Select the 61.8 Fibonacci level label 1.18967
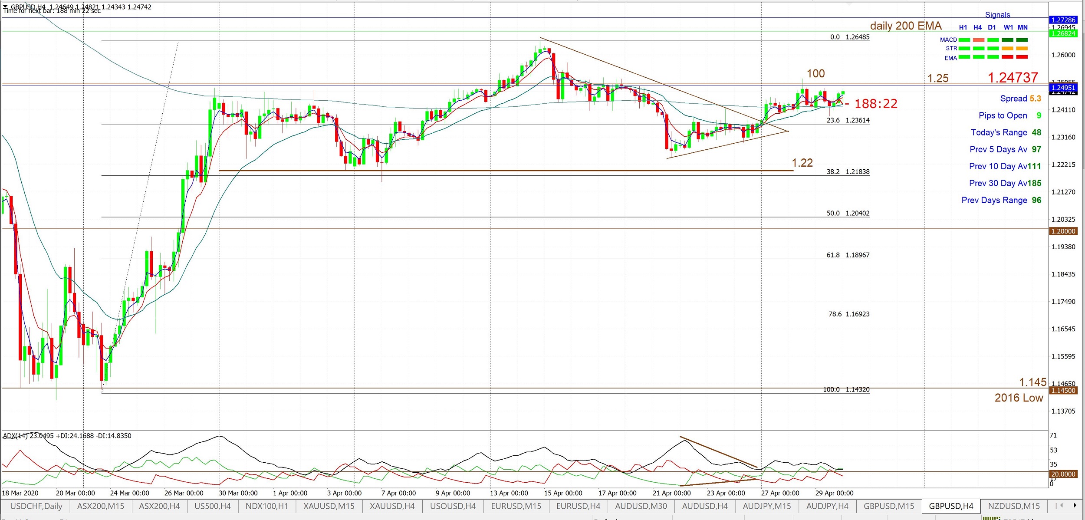Image resolution: width=1085 pixels, height=520 pixels. click(x=848, y=255)
